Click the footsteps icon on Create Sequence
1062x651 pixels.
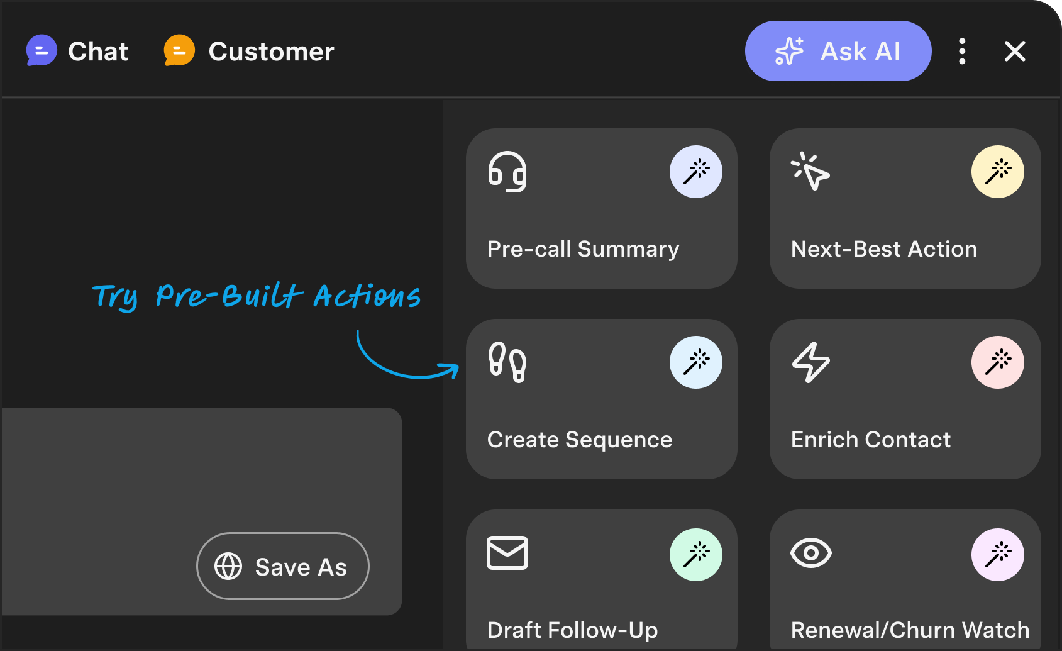pyautogui.click(x=507, y=362)
